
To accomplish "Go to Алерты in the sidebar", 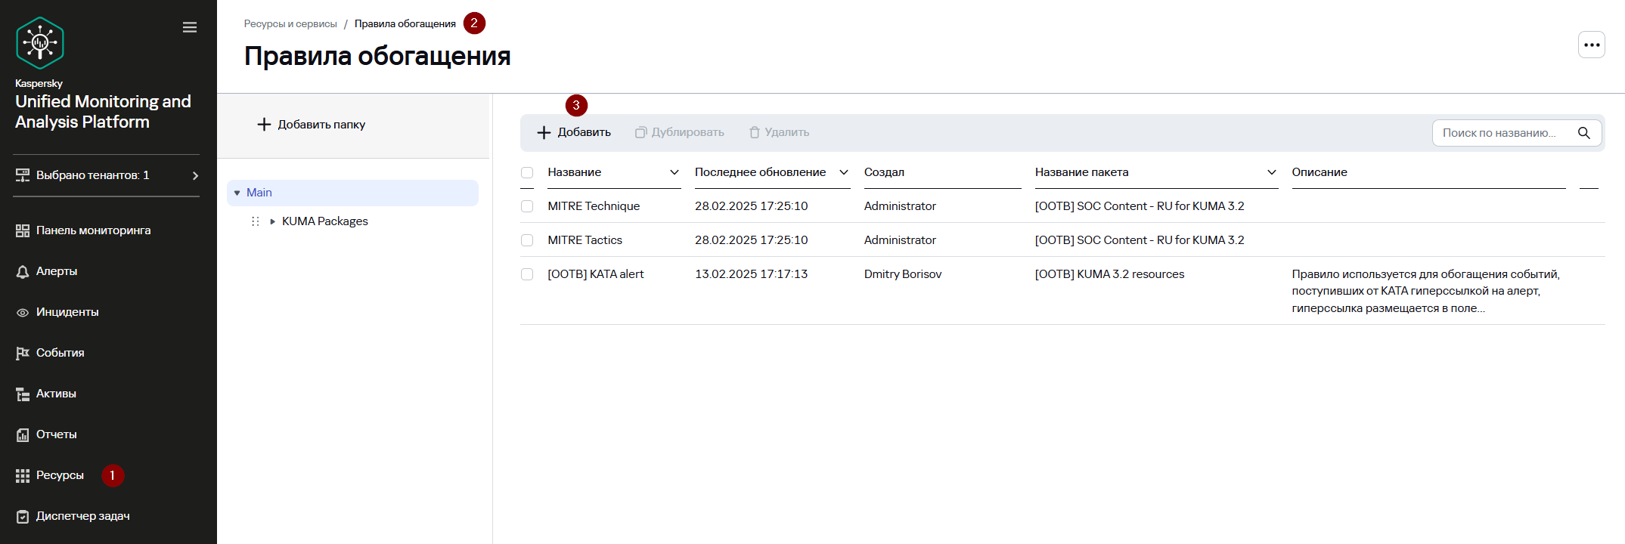I will click(57, 271).
